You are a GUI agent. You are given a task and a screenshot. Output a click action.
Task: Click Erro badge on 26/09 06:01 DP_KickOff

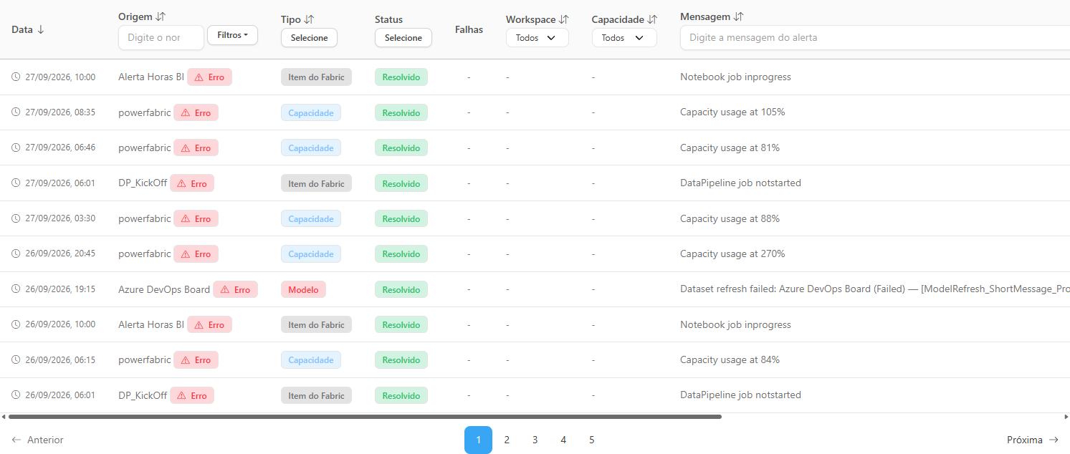[x=191, y=395]
